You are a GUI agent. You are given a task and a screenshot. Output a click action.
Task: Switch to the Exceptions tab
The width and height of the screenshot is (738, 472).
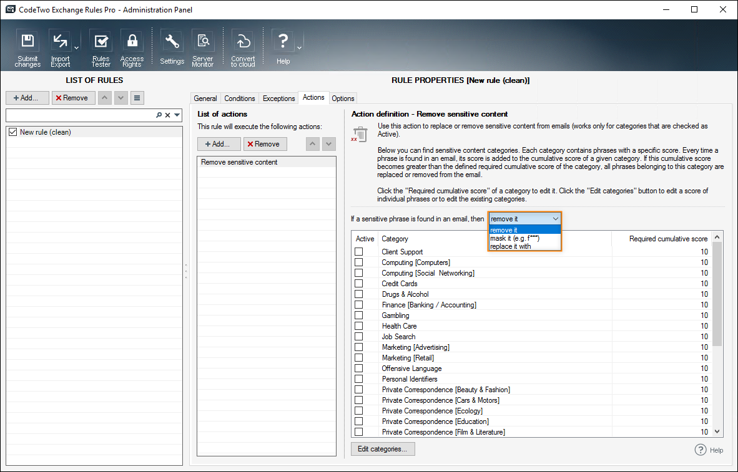click(278, 99)
